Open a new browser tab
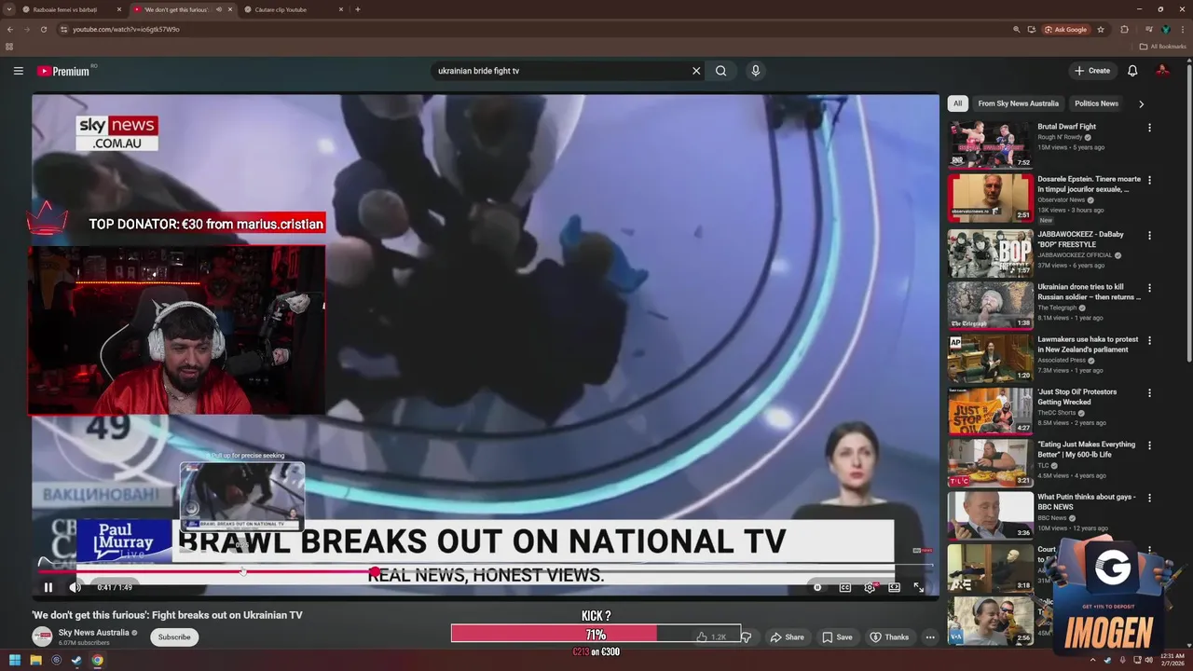This screenshot has height=671, width=1193. click(358, 9)
